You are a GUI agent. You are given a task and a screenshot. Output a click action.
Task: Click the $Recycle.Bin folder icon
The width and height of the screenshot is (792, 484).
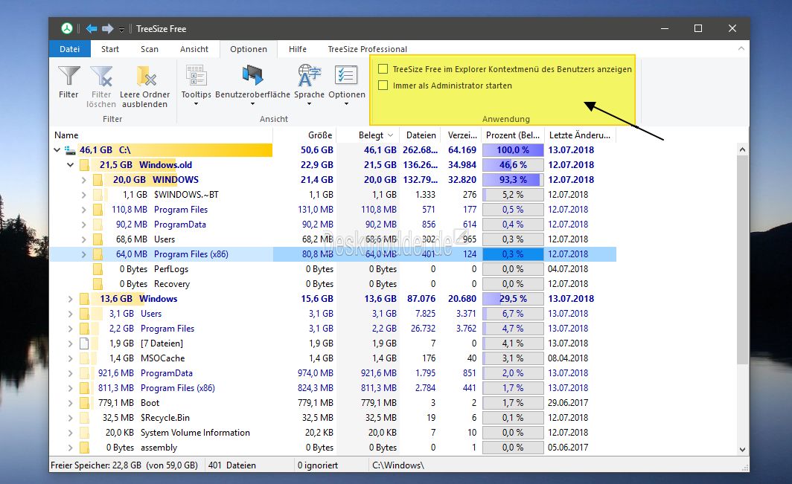84,418
